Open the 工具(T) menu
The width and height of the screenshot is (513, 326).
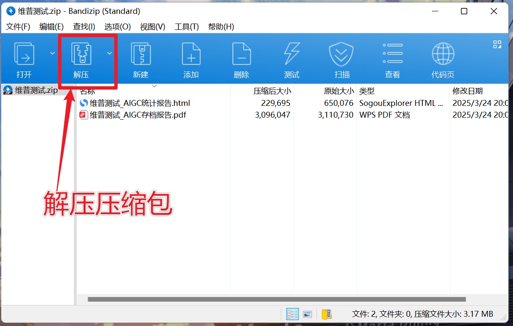pos(187,26)
